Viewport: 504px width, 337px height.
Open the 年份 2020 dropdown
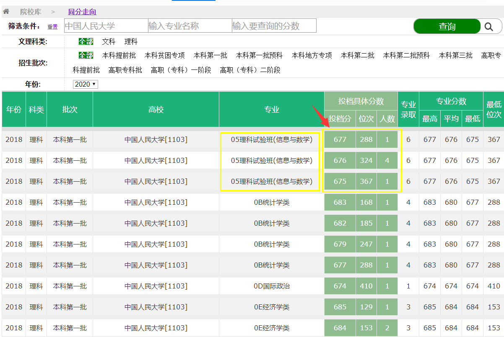click(85, 84)
